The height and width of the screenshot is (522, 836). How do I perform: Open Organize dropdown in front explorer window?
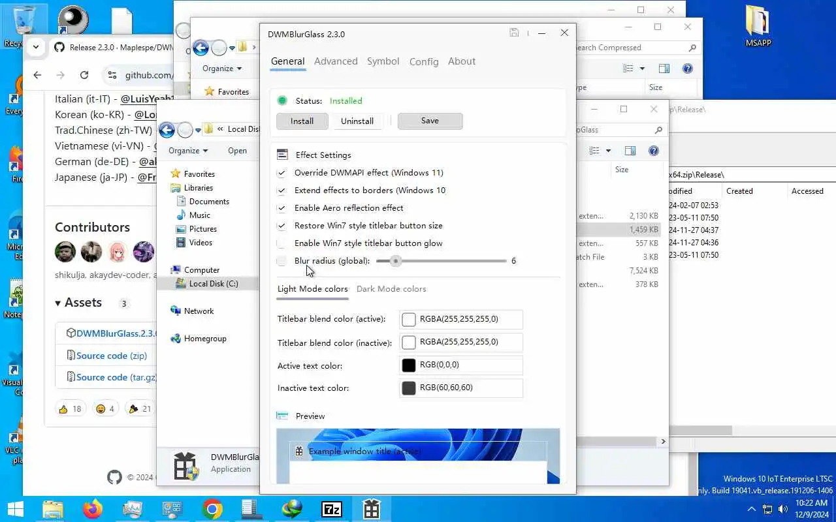[x=188, y=151]
